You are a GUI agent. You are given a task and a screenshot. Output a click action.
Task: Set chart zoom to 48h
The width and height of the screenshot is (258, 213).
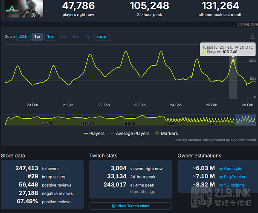click(23, 37)
